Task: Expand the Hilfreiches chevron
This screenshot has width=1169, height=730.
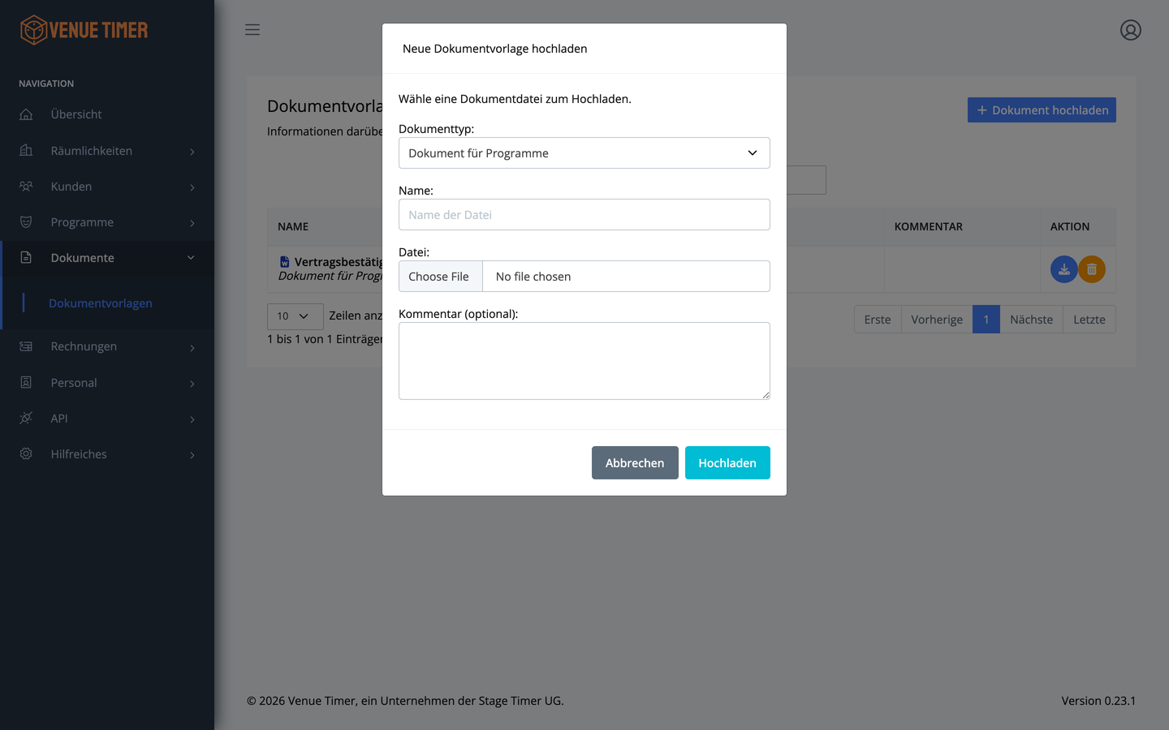Action: 192,455
